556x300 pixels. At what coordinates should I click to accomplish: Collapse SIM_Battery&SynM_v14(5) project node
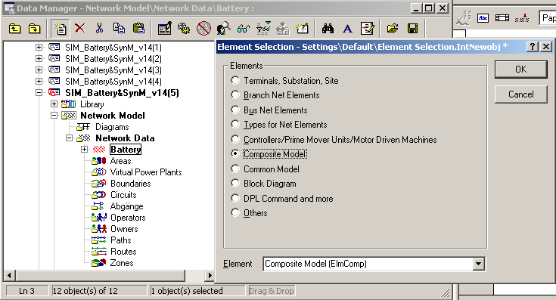tap(39, 93)
